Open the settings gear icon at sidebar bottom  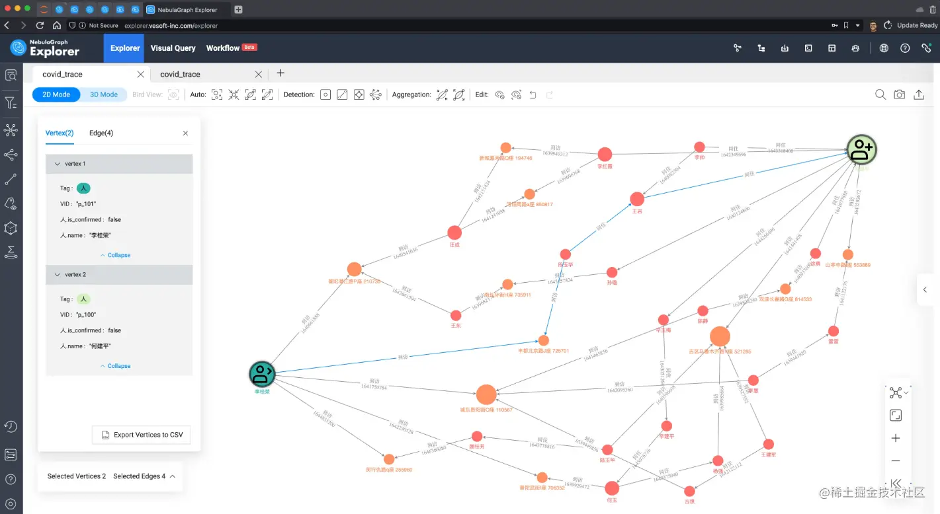(x=11, y=504)
